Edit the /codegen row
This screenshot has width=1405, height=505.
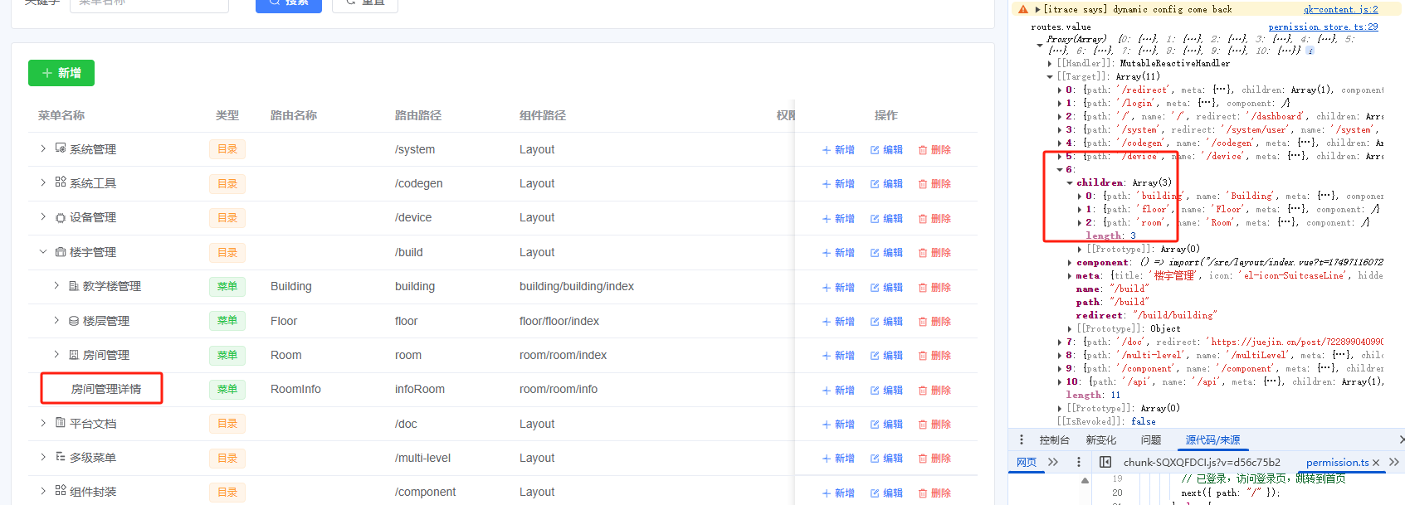click(886, 184)
